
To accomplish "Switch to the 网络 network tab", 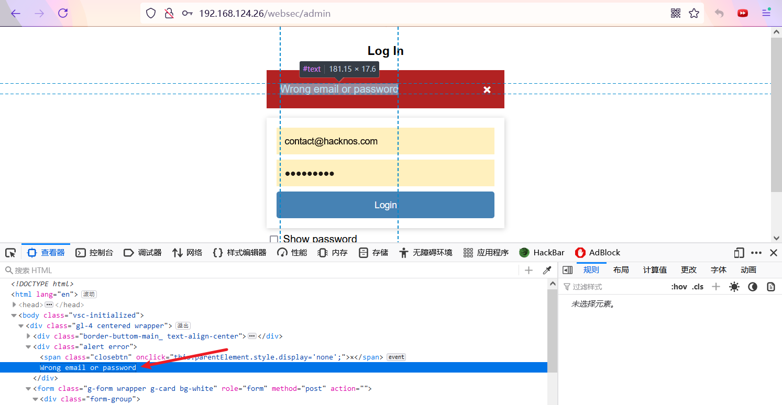I will point(187,253).
